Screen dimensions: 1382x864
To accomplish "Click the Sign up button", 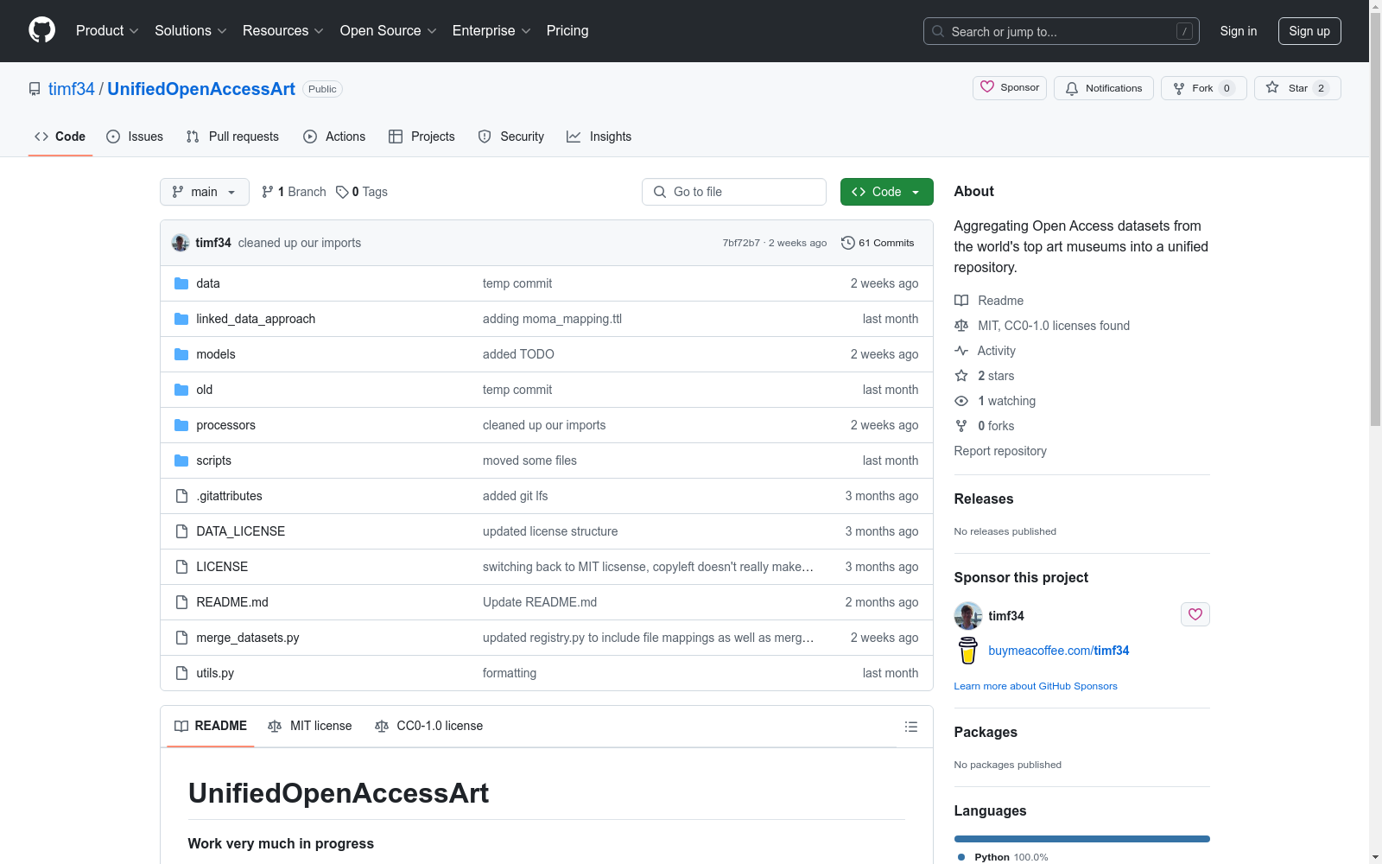I will click(1309, 31).
